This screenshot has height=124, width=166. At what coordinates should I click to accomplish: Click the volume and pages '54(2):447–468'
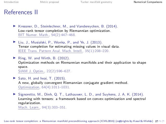[63, 35]
